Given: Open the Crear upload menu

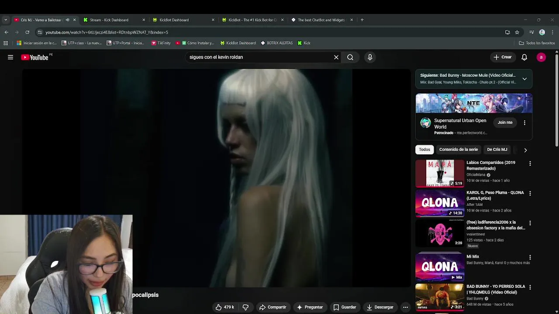Looking at the screenshot, I should click(502, 57).
